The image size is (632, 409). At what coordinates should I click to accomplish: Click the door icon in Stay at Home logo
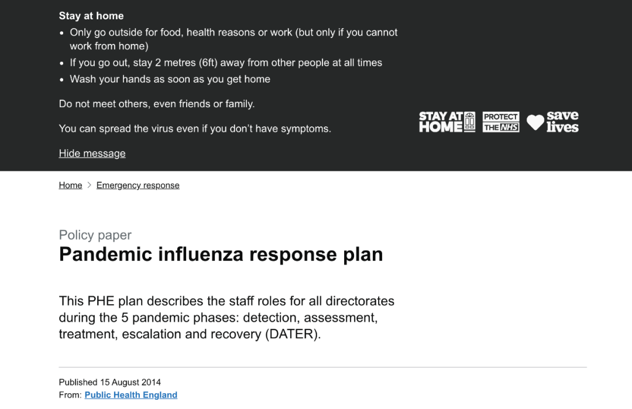coord(469,122)
